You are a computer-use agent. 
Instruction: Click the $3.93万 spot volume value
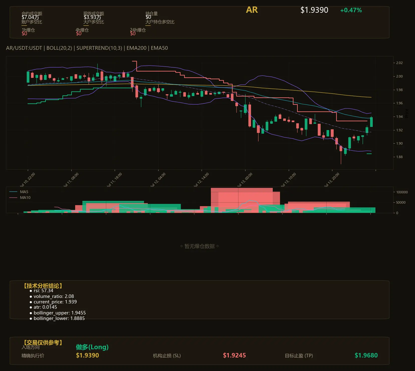92,17
